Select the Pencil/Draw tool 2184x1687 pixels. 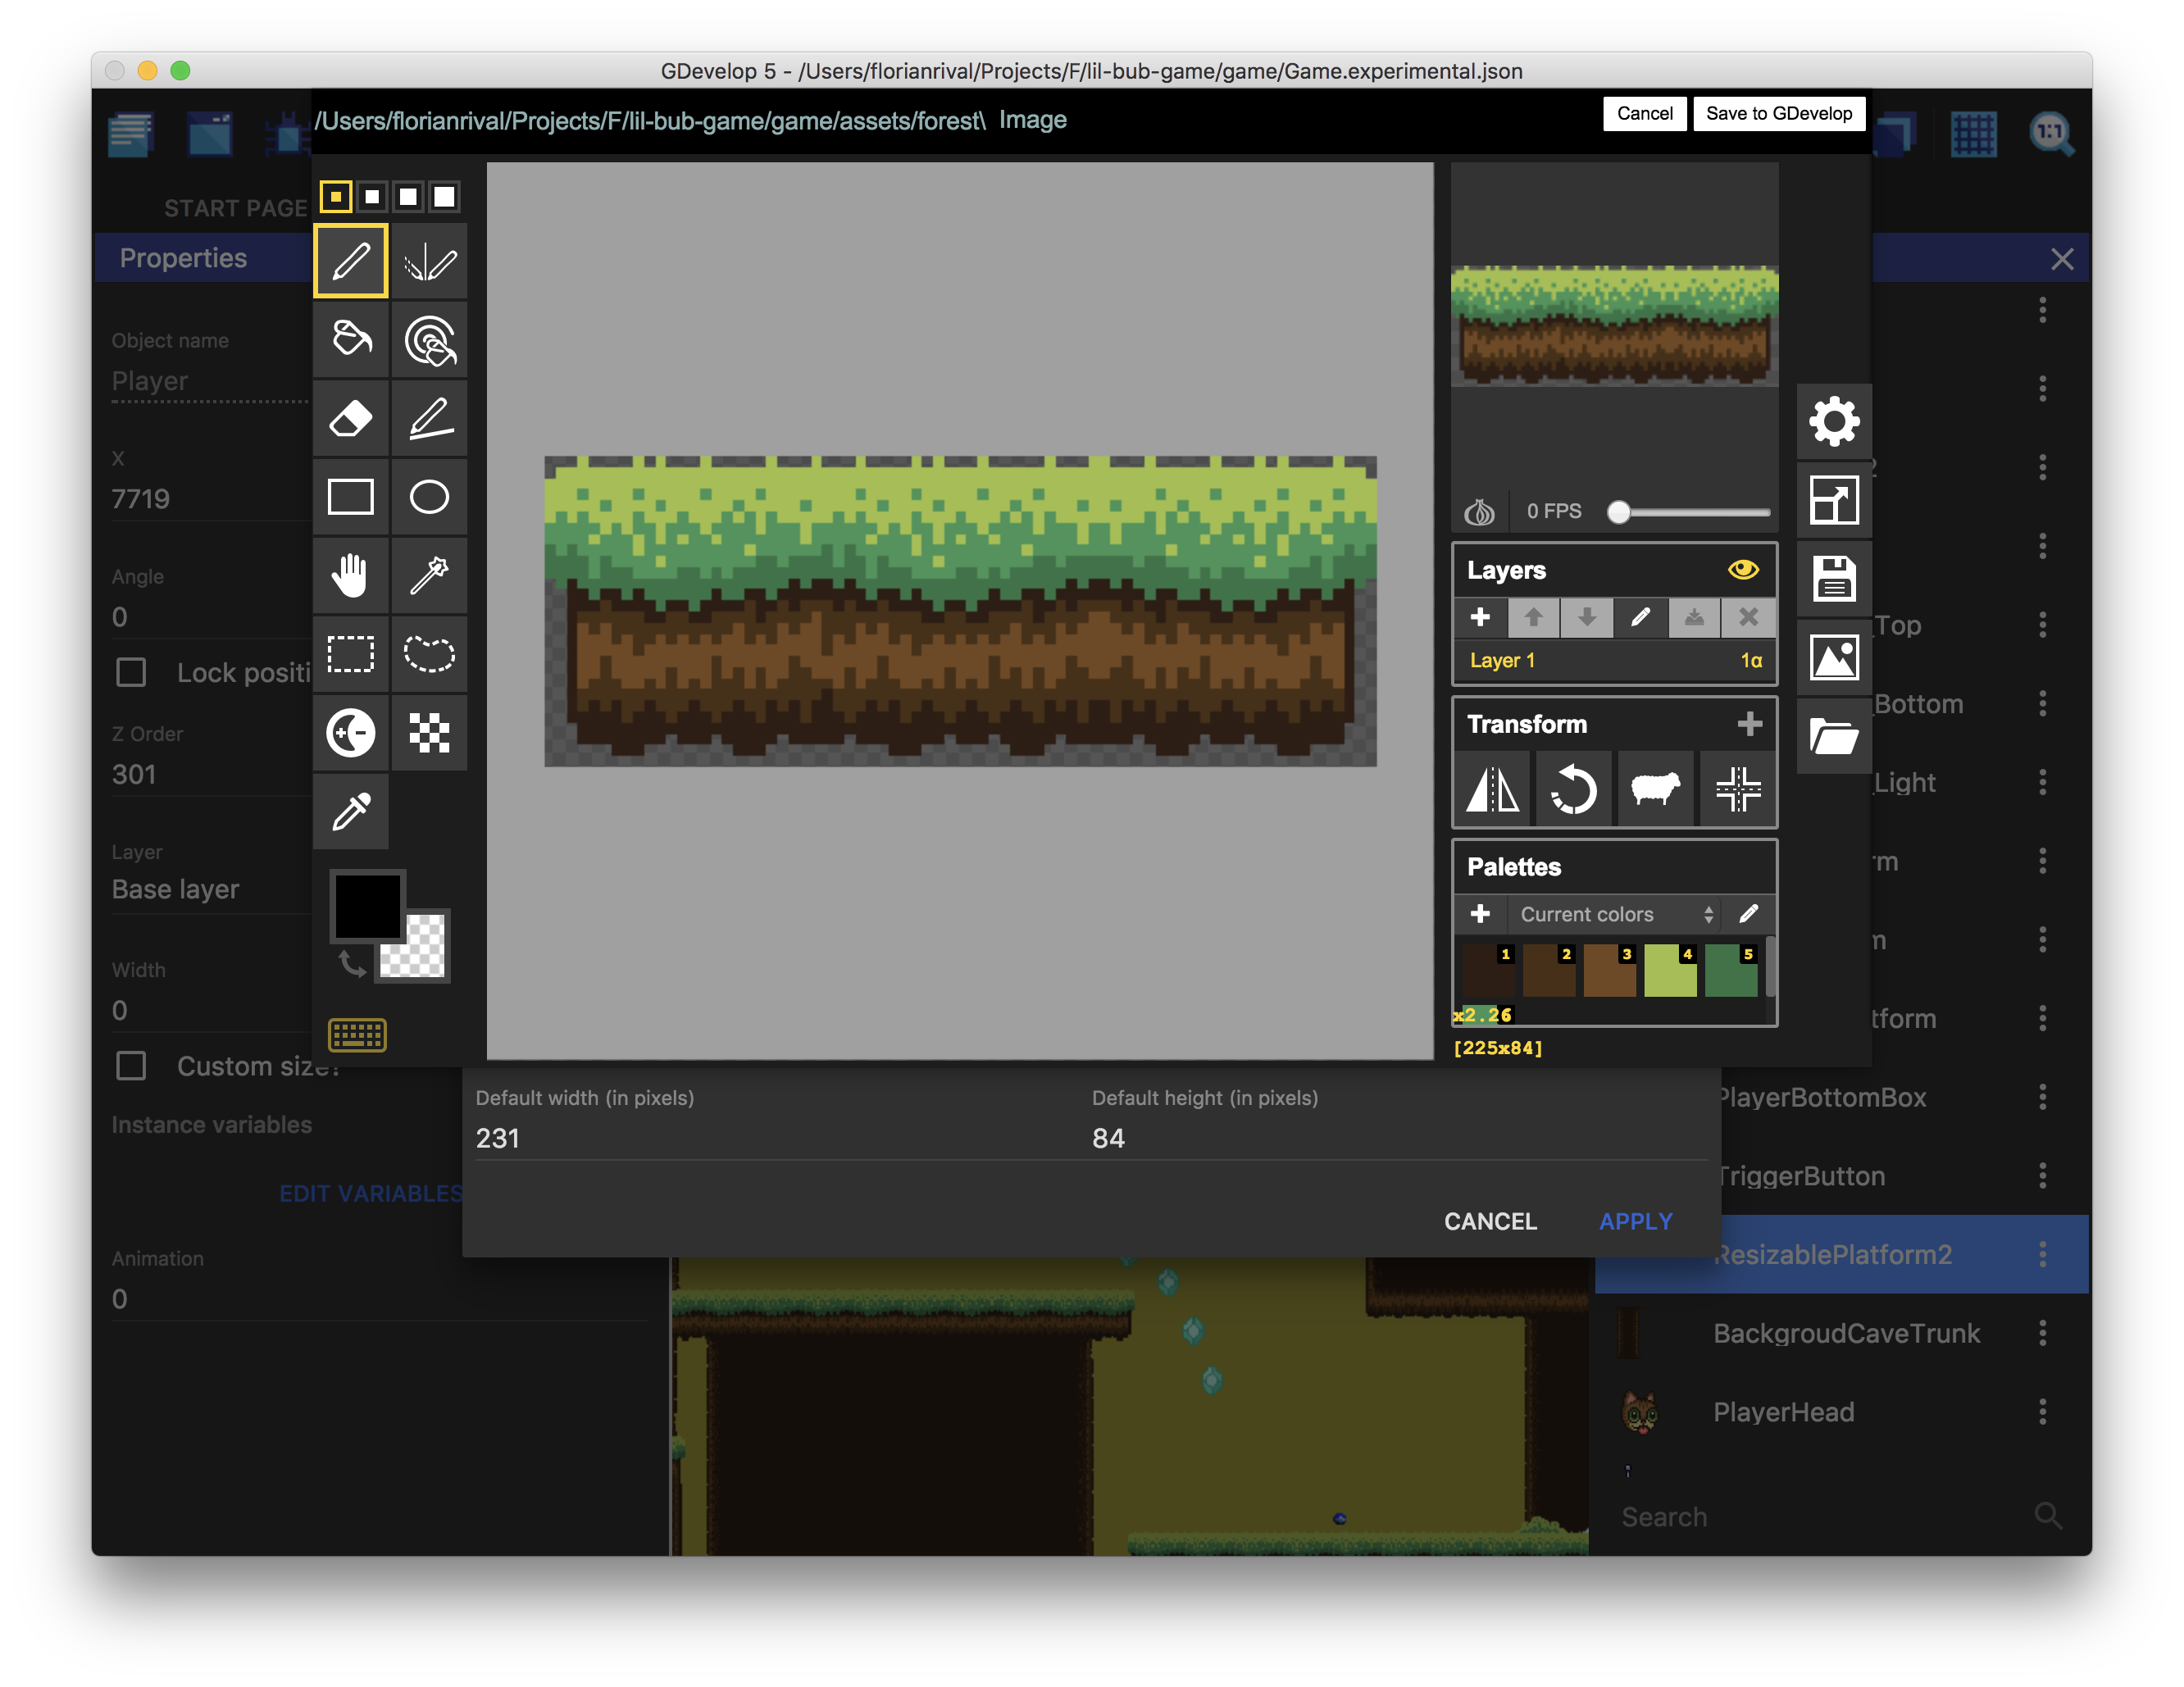[x=349, y=261]
